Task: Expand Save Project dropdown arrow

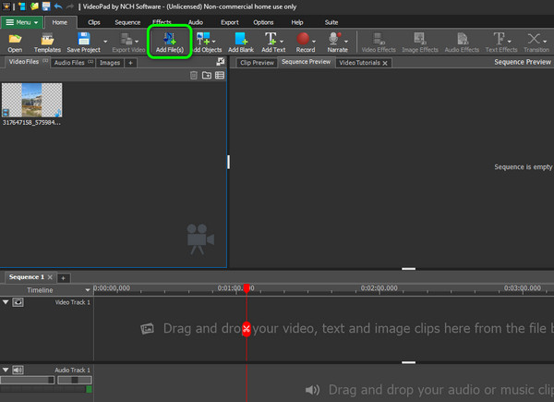Action: pos(105,42)
